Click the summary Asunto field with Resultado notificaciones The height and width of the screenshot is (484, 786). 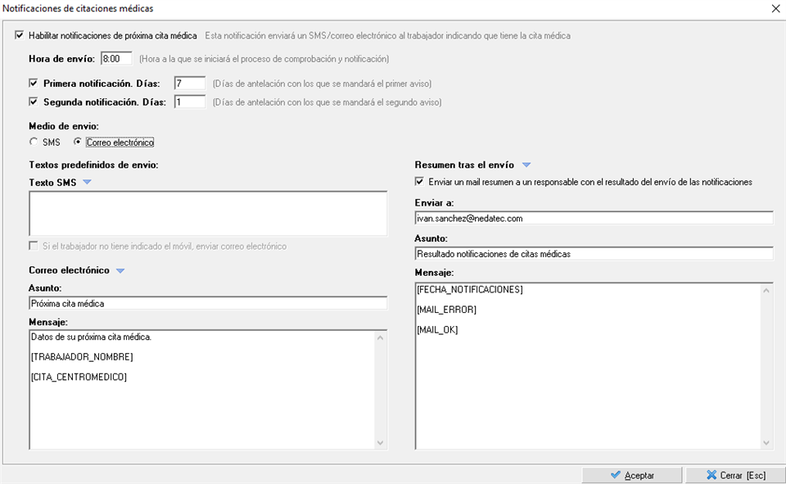pyautogui.click(x=594, y=254)
